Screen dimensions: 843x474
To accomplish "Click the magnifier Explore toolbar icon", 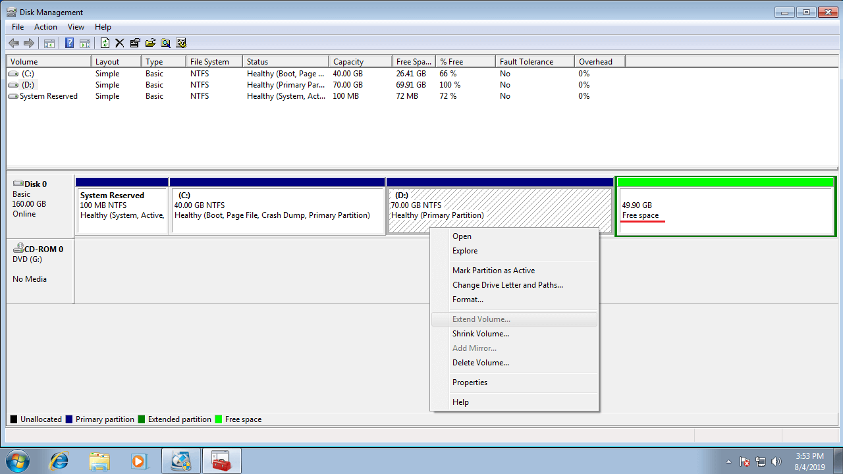I will pos(165,43).
